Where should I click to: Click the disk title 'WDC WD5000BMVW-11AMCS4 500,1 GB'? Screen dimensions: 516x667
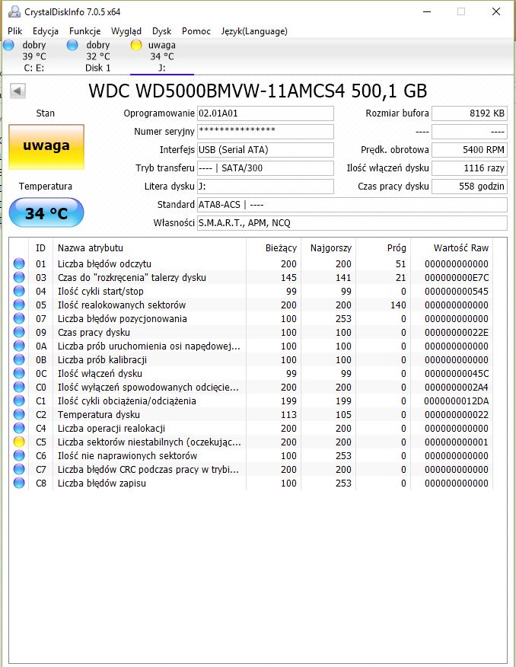click(x=257, y=91)
